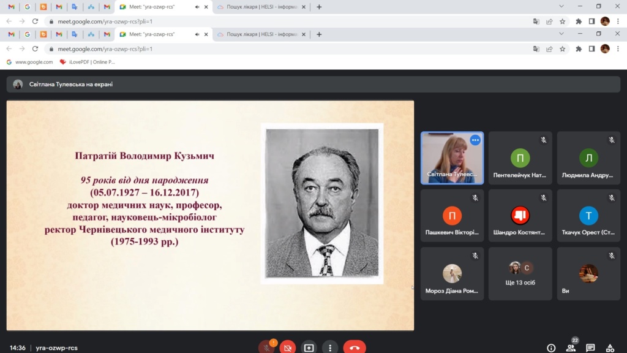
Task: Show the participants list with 22 people
Action: click(x=571, y=347)
